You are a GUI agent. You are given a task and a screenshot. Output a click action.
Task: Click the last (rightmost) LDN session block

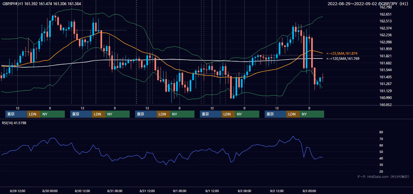click(293, 114)
